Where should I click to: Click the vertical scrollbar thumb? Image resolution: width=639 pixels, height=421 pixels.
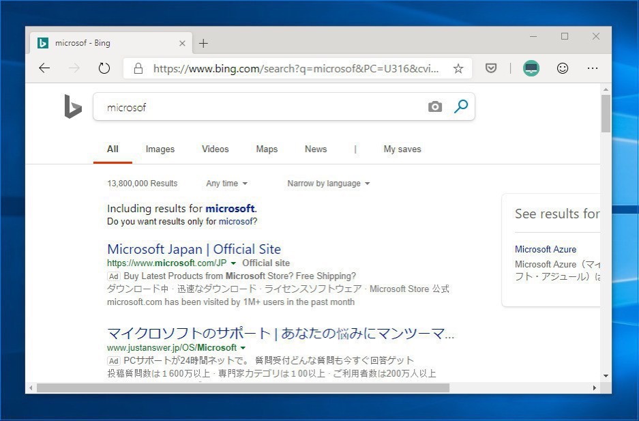pyautogui.click(x=606, y=113)
